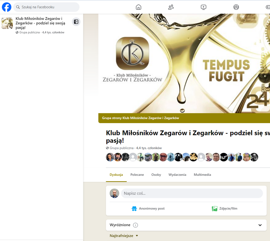Select the Multimedia tab
This screenshot has width=270, height=241.
tap(202, 174)
